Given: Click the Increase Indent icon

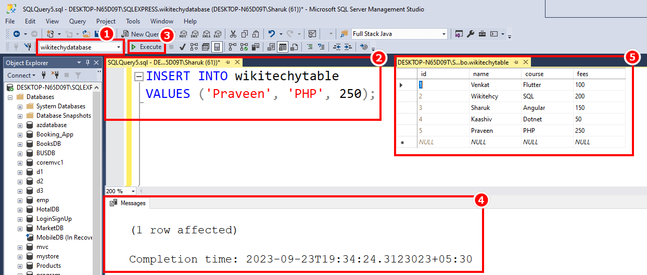Looking at the screenshot, I should click(x=348, y=47).
